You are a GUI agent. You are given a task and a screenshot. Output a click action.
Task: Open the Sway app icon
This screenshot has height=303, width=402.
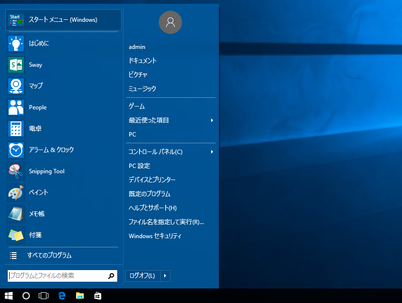coord(16,65)
